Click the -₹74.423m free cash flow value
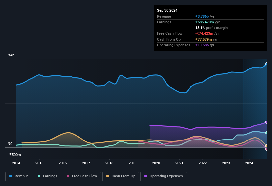This screenshot has width=272, height=186. coord(204,33)
